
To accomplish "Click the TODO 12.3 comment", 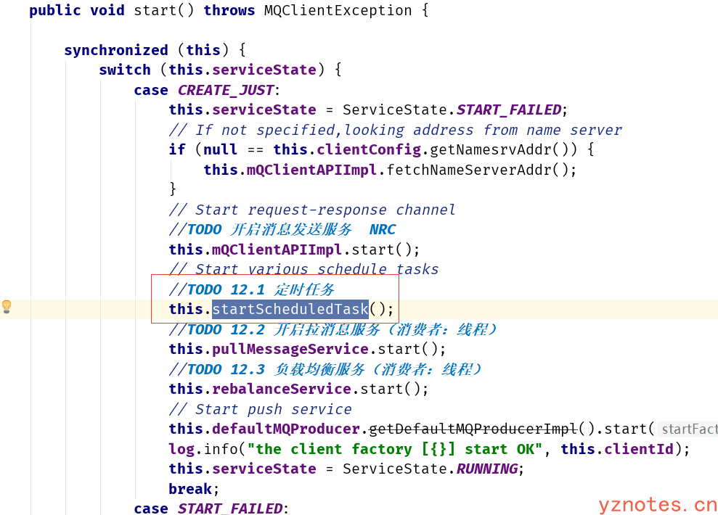I will [x=325, y=369].
